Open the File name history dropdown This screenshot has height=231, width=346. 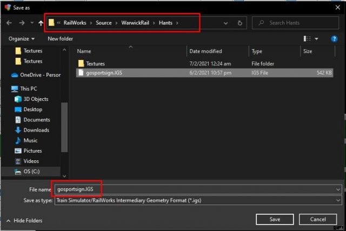tap(338, 189)
